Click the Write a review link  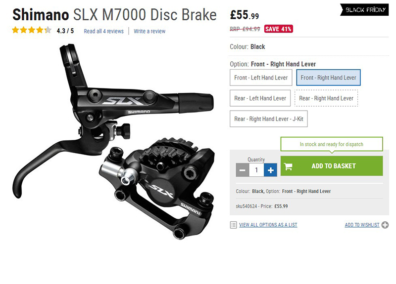(x=149, y=31)
